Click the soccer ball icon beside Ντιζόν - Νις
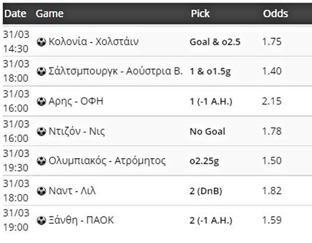Image resolution: width=312 pixels, height=243 pixels. tap(42, 132)
